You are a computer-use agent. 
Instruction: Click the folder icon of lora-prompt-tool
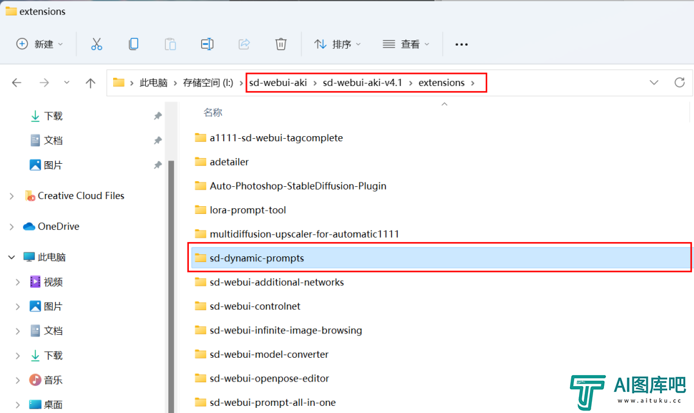[200, 210]
